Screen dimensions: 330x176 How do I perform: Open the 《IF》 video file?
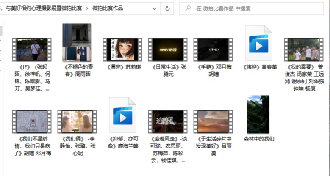click(x=31, y=50)
